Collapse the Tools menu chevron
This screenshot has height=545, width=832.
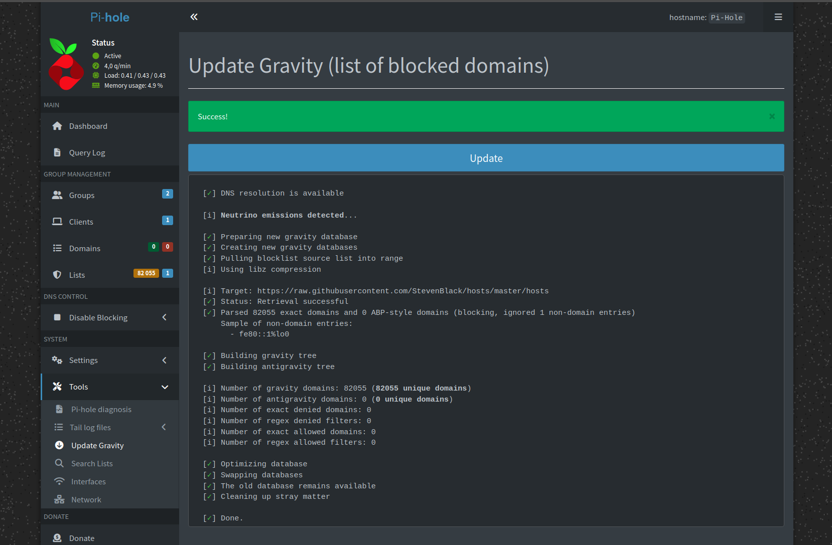pyautogui.click(x=165, y=387)
